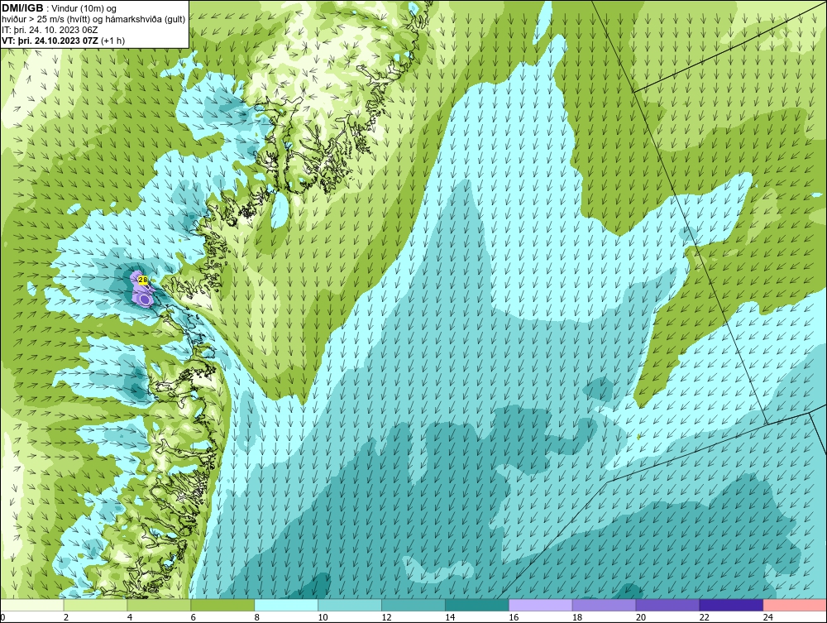The width and height of the screenshot is (827, 623).
Task: Click the legend scale label "24"
Action: pos(768,617)
